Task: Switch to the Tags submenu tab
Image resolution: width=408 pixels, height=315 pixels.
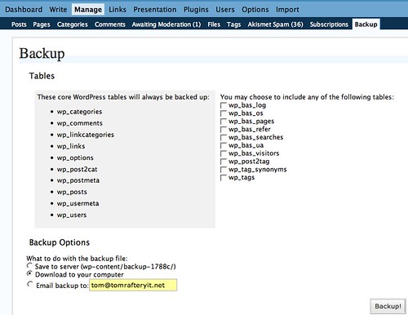Action: 234,24
